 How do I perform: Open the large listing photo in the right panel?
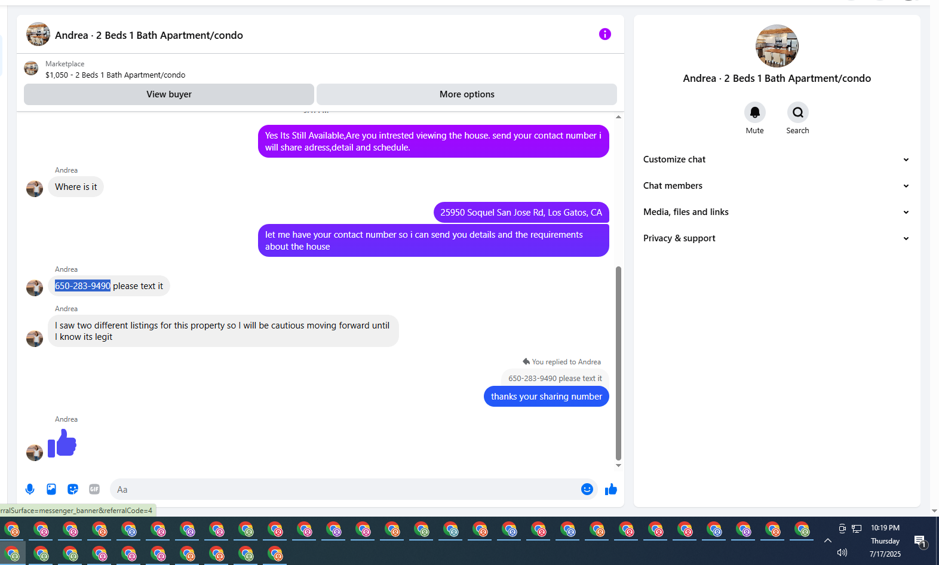tap(777, 46)
